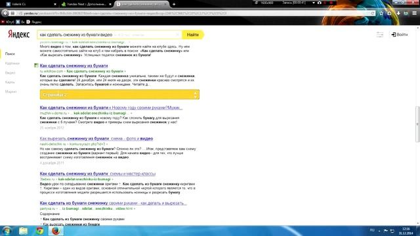Open a new tab with the plus button
Screen dimensions: 420x236
(174, 4)
